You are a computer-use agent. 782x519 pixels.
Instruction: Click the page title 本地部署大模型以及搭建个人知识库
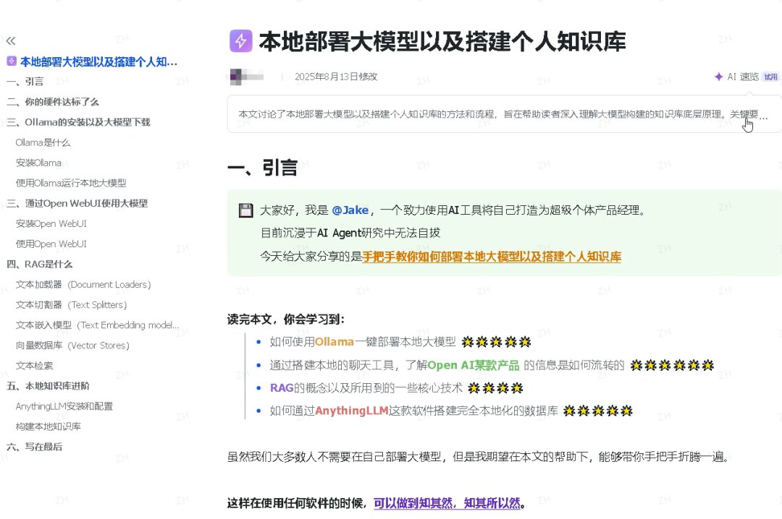(x=442, y=41)
